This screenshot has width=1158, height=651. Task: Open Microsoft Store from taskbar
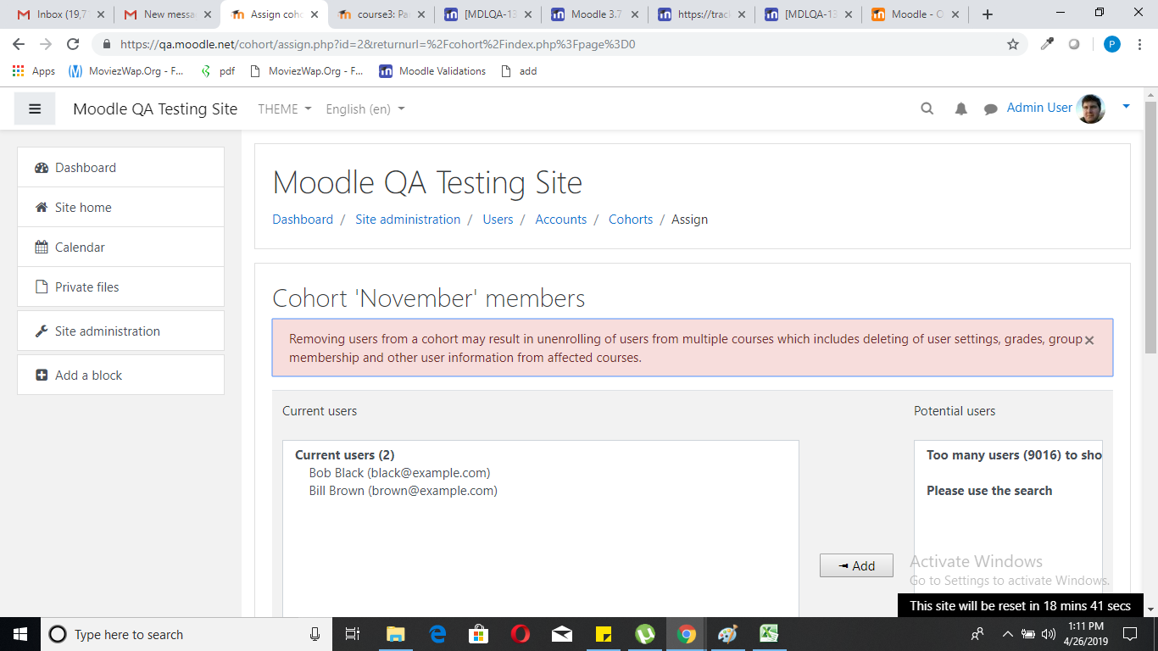tap(479, 634)
